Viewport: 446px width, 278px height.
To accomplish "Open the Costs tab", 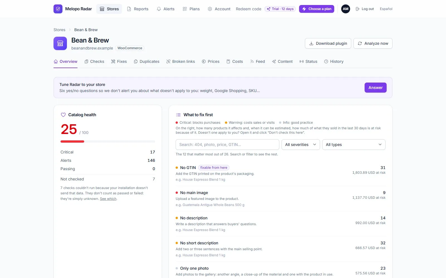I will (x=235, y=61).
